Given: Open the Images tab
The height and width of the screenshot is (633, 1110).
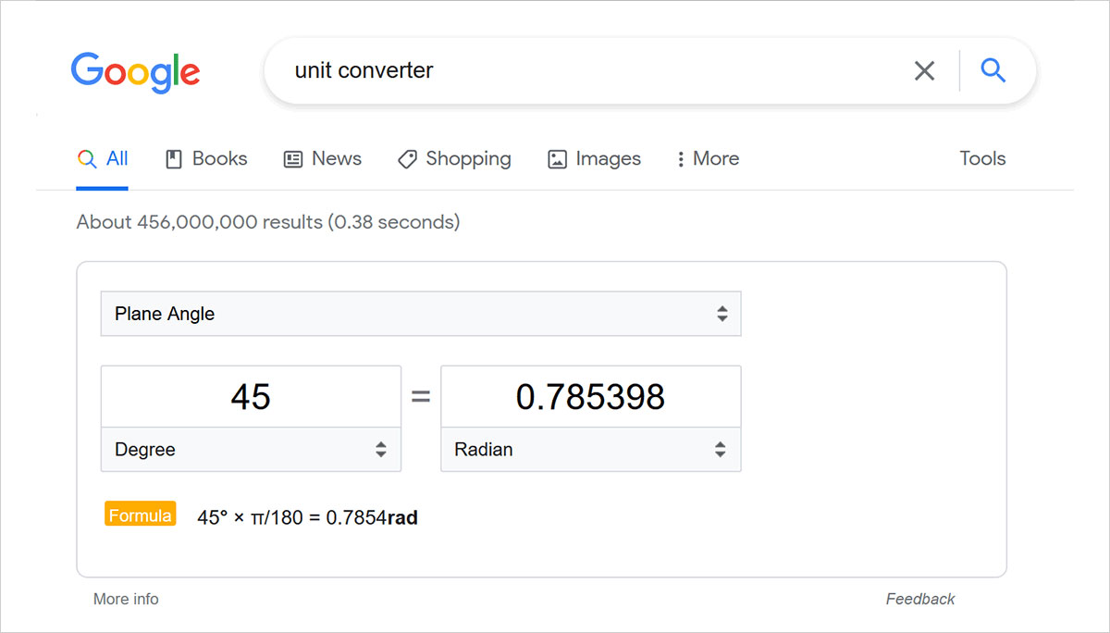Looking at the screenshot, I should point(594,158).
